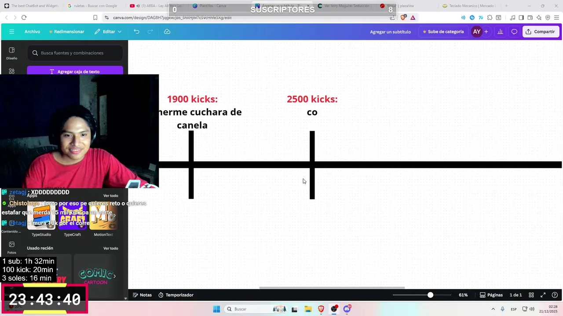Open the grid view icon
The height and width of the screenshot is (316, 563).
click(531, 295)
